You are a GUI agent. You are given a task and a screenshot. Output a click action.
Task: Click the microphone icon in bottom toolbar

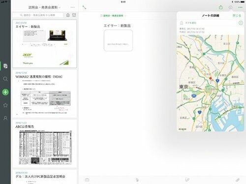pos(137,180)
